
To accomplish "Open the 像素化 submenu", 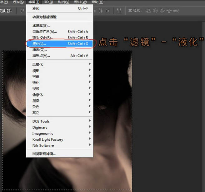I will point(60,95).
